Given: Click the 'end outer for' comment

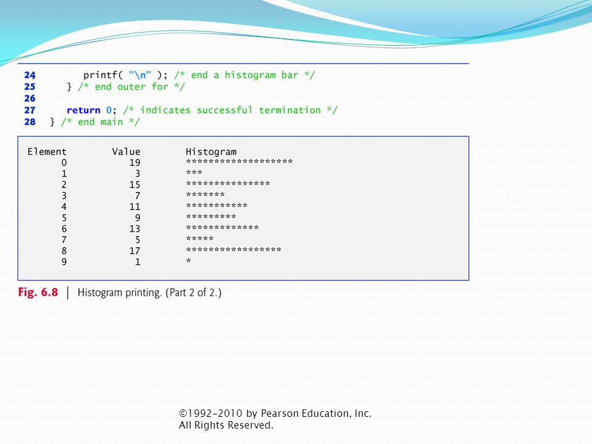Looking at the screenshot, I should pyautogui.click(x=131, y=87).
